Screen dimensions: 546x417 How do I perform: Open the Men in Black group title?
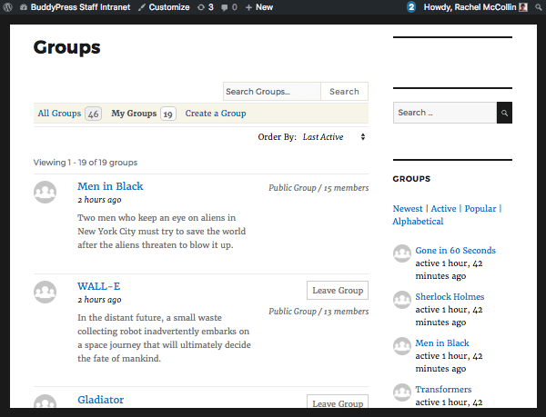pos(110,186)
